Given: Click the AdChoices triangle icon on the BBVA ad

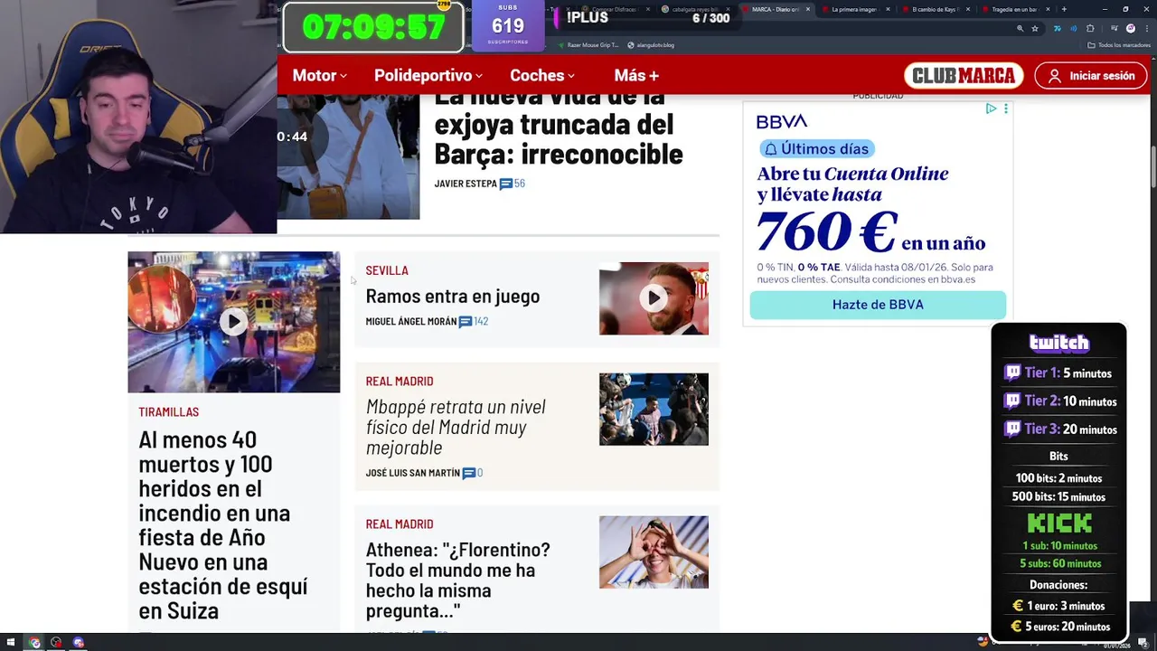Looking at the screenshot, I should [991, 108].
